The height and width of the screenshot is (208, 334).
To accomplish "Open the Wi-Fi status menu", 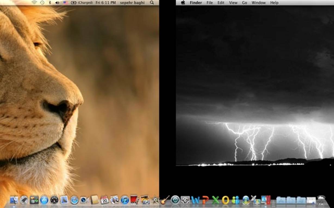I will point(34,2).
